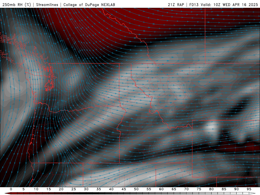Select the "21Z RAP" model run label
260x195 pixels.
pos(176,5)
